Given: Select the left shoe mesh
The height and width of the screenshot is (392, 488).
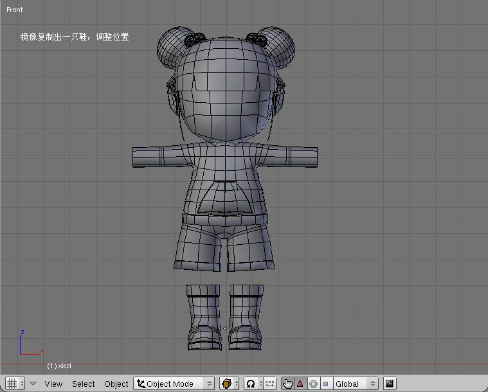Looking at the screenshot, I should tap(204, 317).
